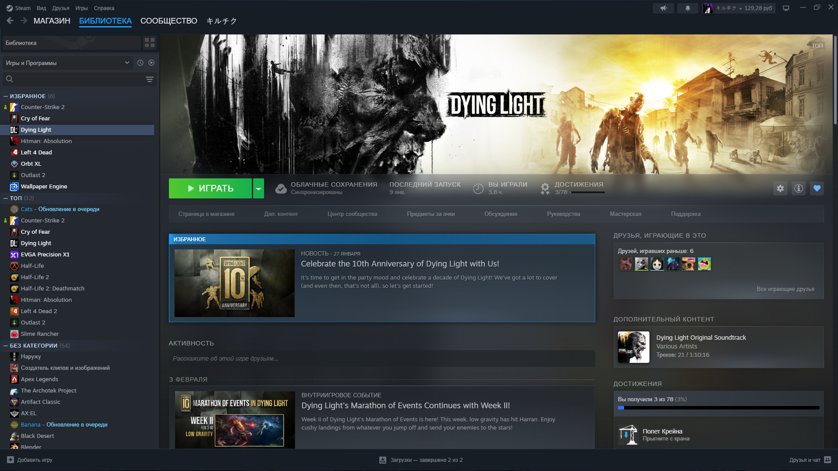The width and height of the screenshot is (838, 471).
Task: Open Friends and chat icon
Action: click(828, 460)
